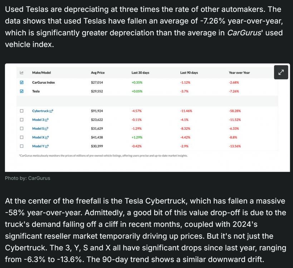The width and height of the screenshot is (293, 268).
Task: Open Model S external link icon
Action: coord(47,129)
